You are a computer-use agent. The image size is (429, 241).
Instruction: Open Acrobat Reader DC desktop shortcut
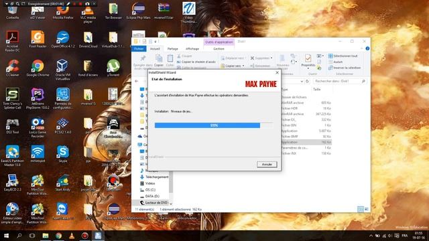pos(12,42)
